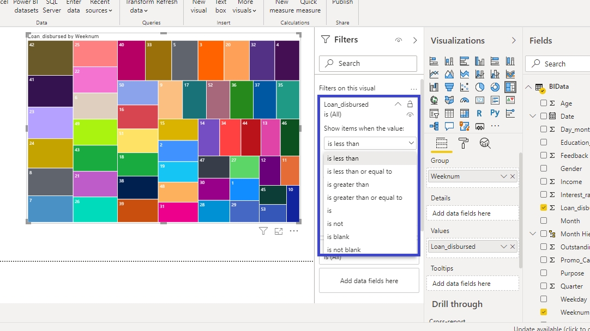Open the Format paint roller tab
Image resolution: width=590 pixels, height=331 pixels.
[463, 143]
